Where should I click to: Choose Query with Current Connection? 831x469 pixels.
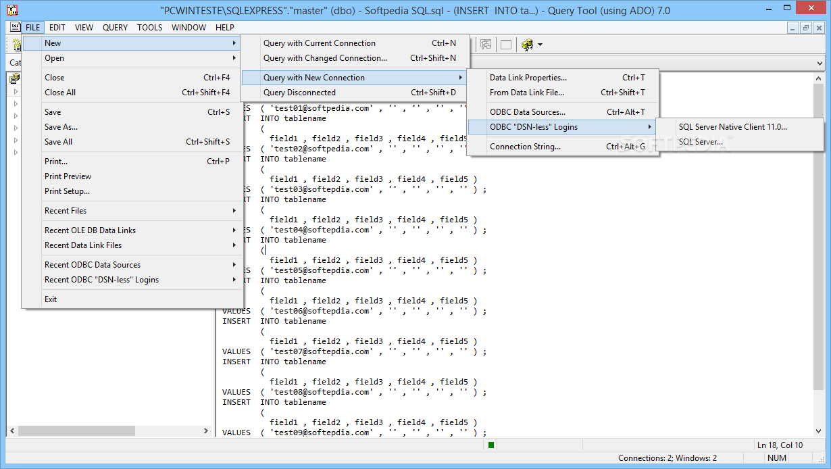pos(355,43)
